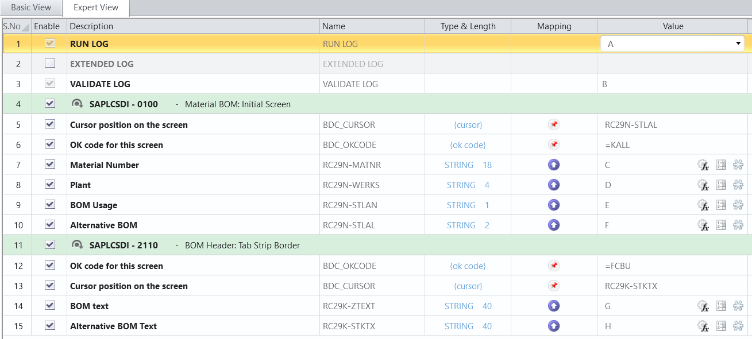This screenshot has width=752, height=339.
Task: Click the red pin mapping icon for =KALL
Action: (553, 145)
